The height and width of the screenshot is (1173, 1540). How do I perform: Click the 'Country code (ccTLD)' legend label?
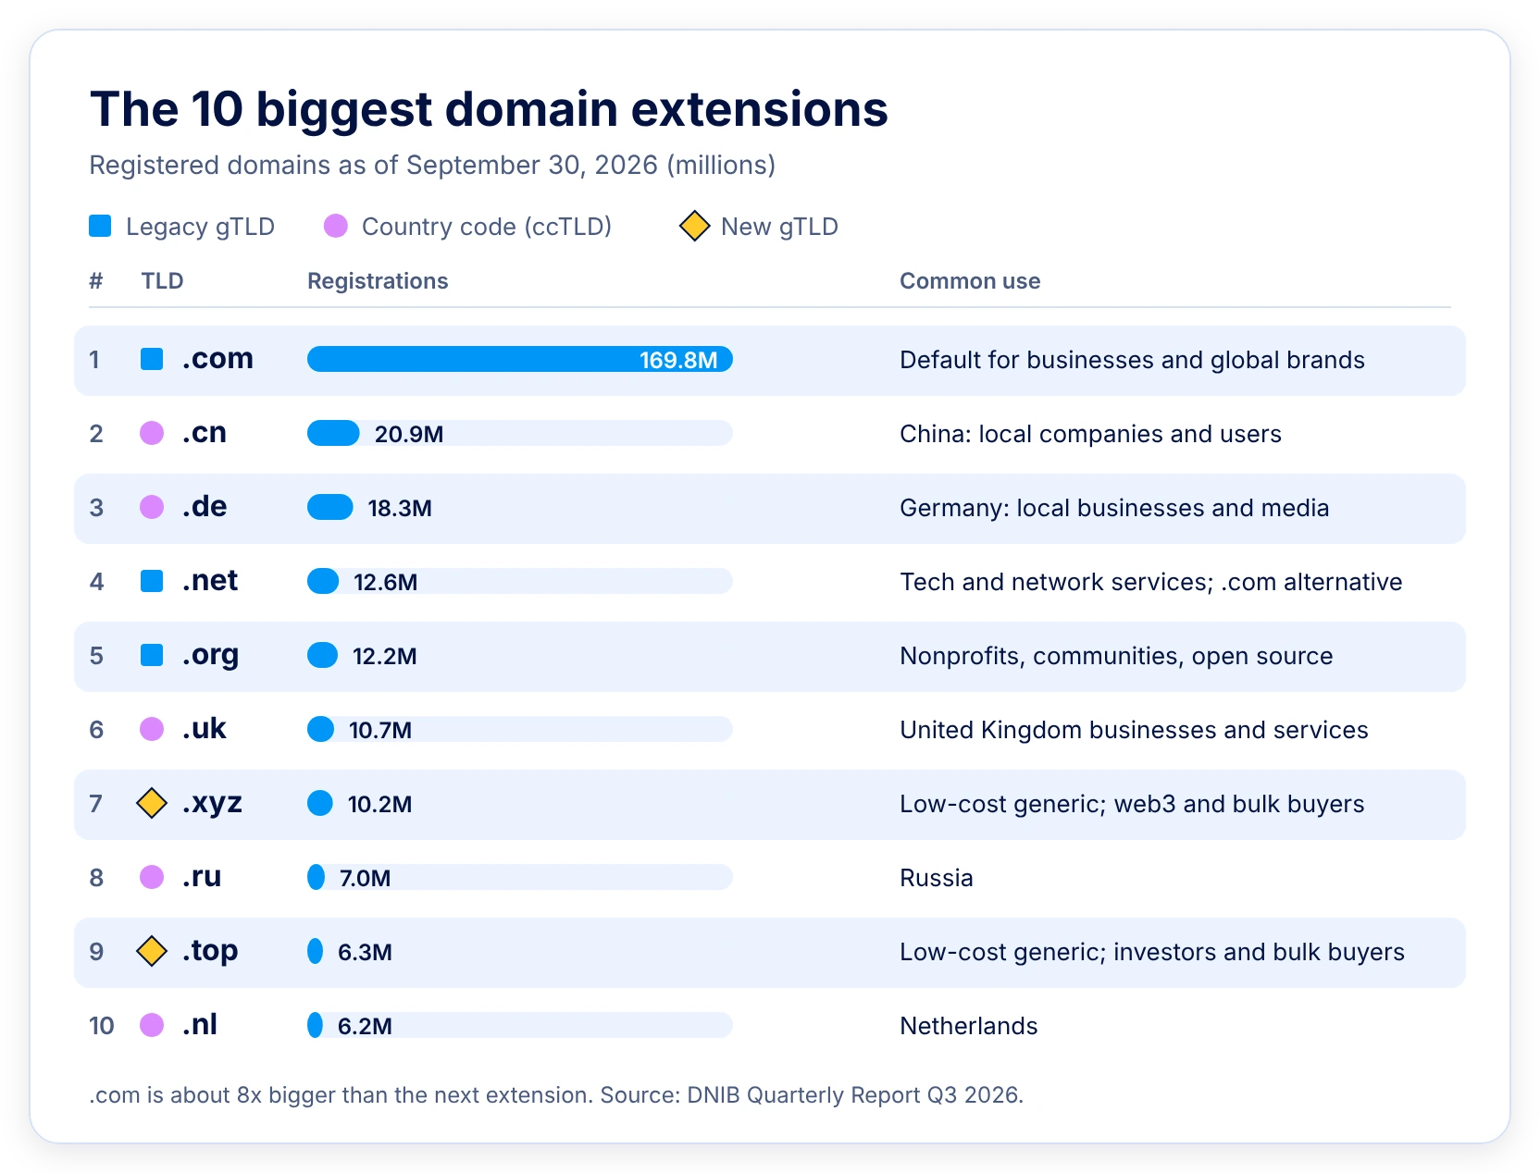[487, 227]
